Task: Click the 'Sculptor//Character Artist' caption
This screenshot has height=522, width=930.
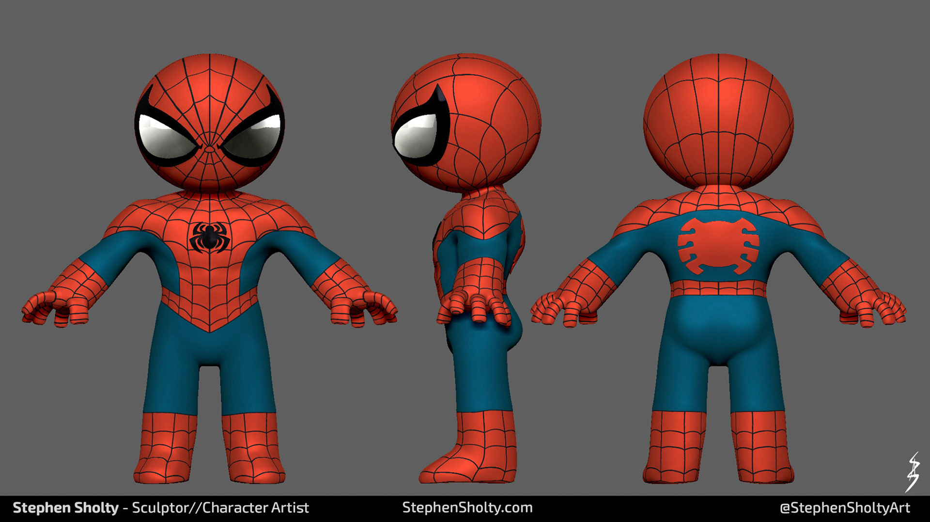Action: click(220, 508)
